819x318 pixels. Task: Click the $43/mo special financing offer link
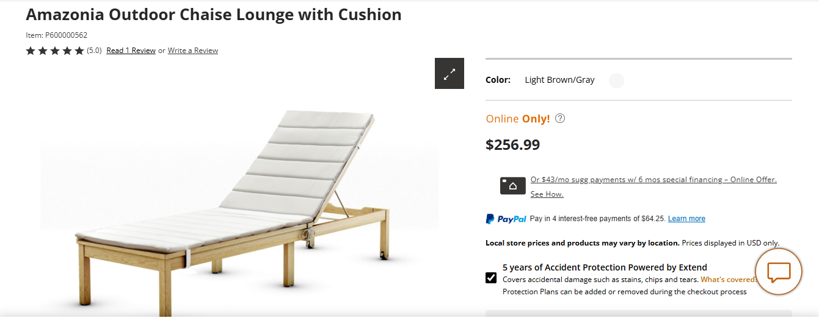[x=653, y=180]
